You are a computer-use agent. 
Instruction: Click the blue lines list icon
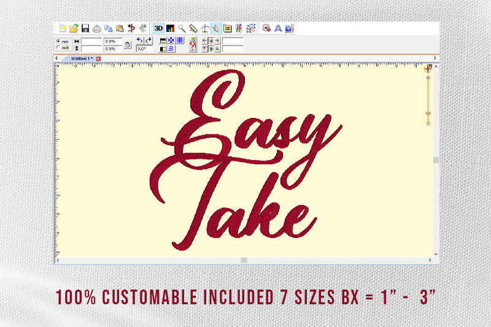pos(171,49)
